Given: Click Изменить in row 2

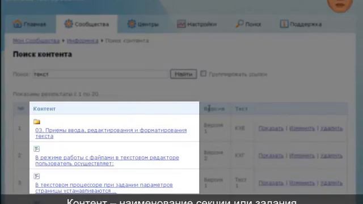Looking at the screenshot, I should [x=302, y=156].
